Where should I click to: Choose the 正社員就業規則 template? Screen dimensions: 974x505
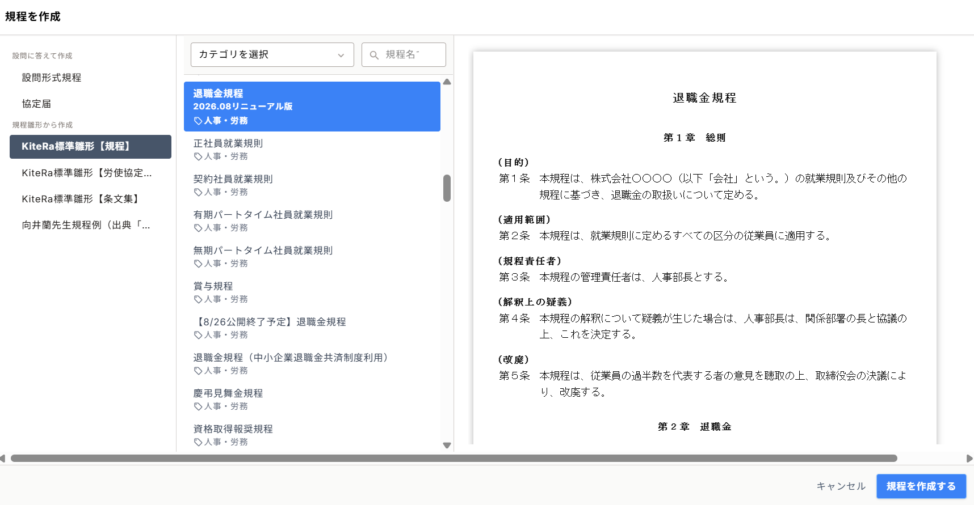(x=312, y=150)
